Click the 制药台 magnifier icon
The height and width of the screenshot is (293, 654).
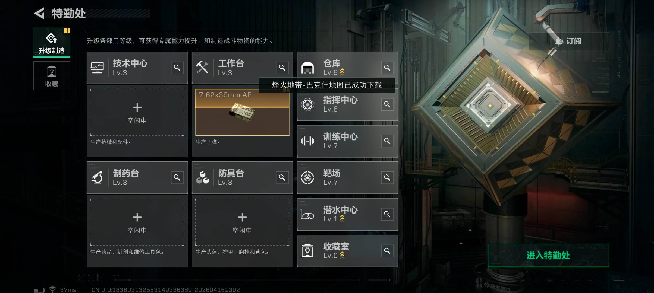177,177
